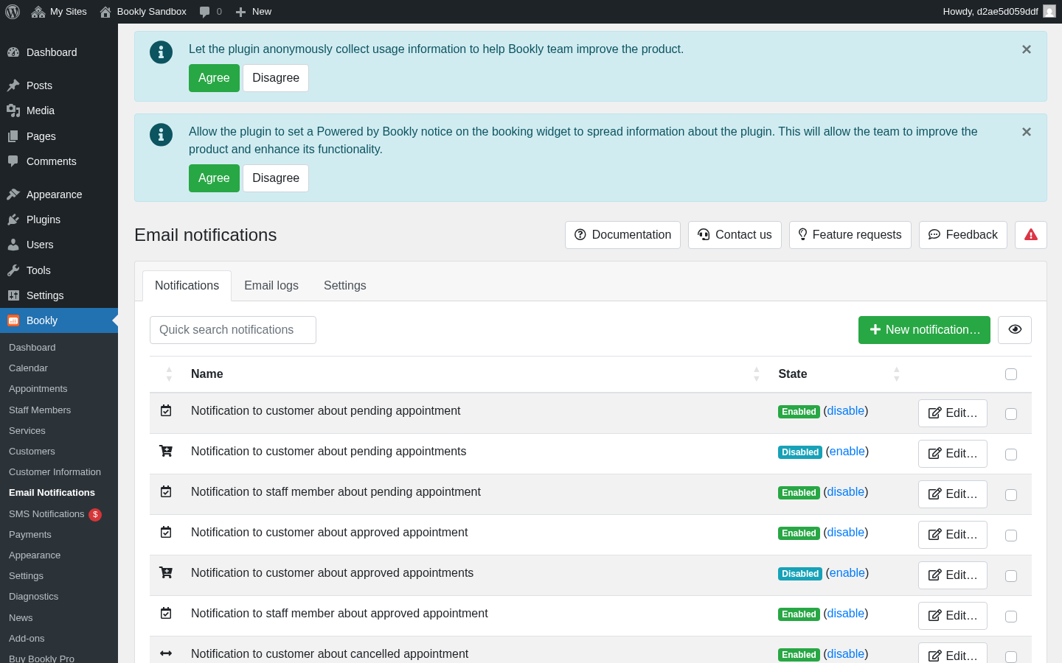Switch to the Settings tab

[345, 286]
